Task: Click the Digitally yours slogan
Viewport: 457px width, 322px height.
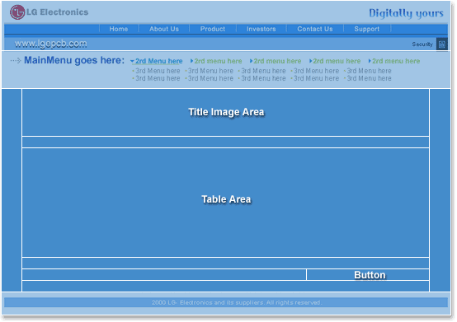Action: pos(406,13)
